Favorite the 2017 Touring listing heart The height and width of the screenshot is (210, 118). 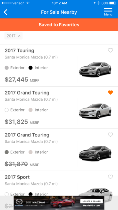pyautogui.click(x=110, y=50)
